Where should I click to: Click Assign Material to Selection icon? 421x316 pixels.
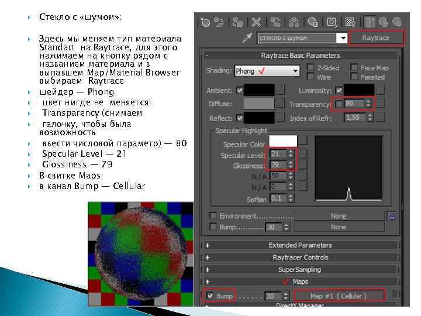point(237,22)
